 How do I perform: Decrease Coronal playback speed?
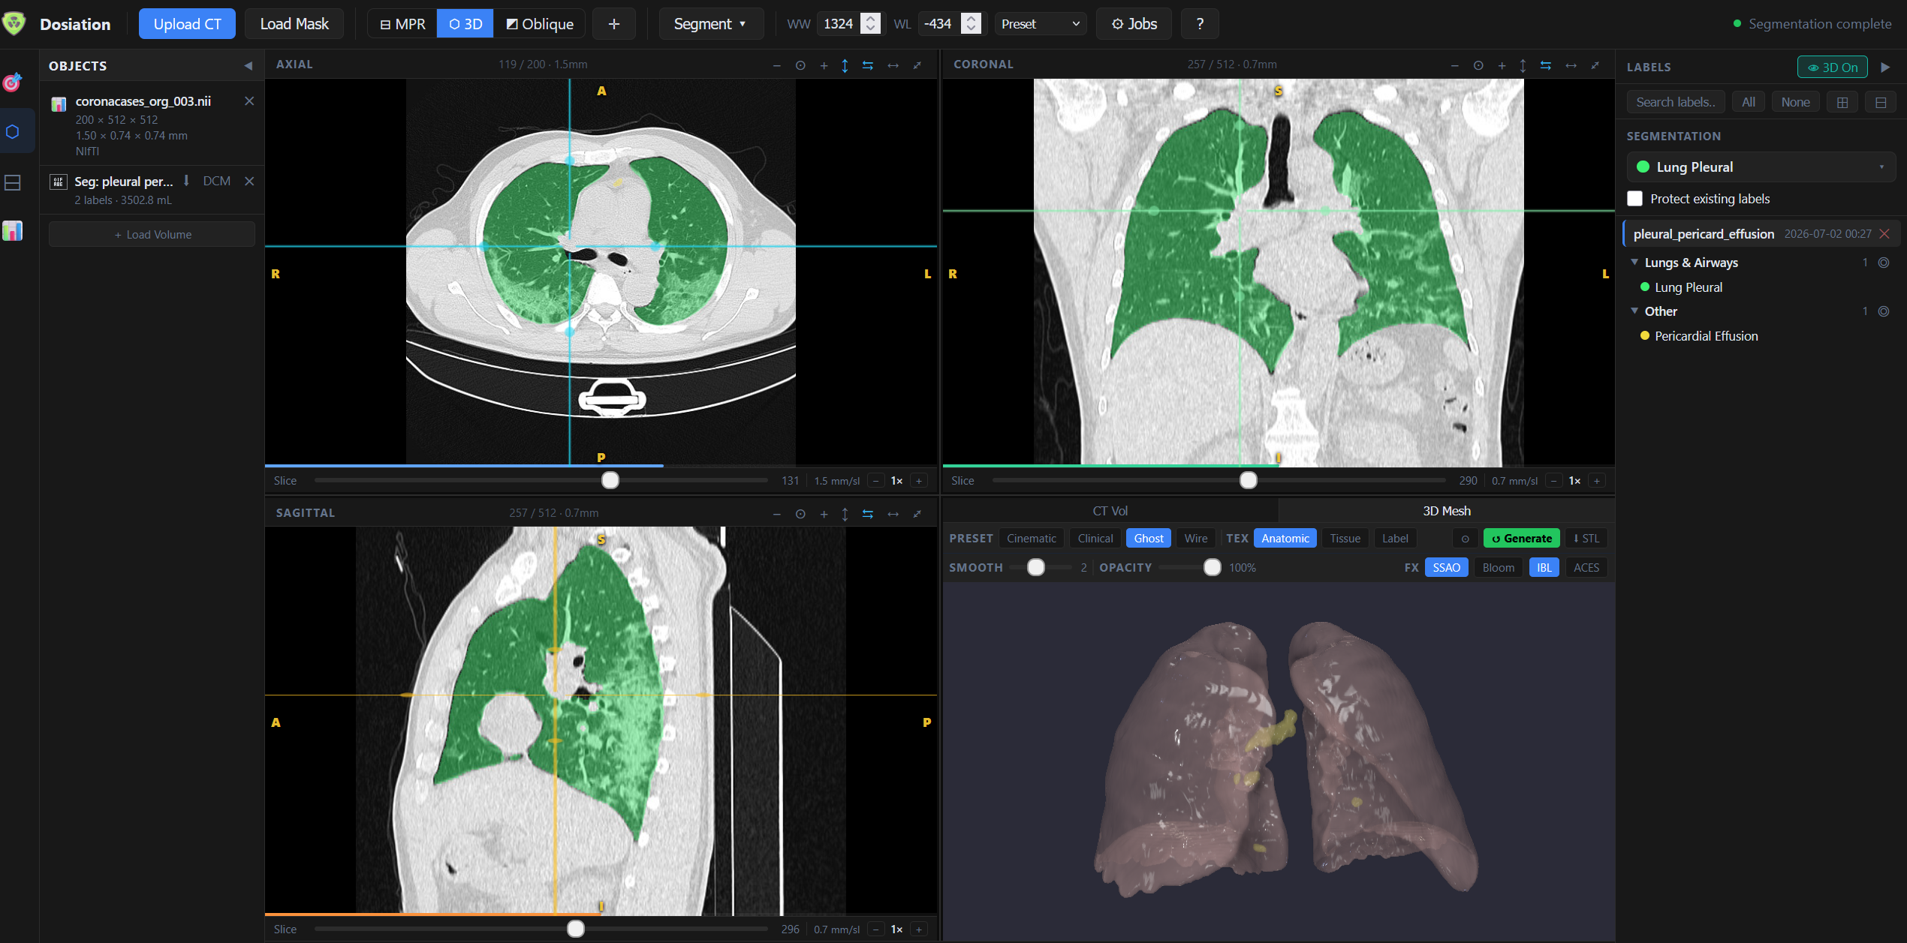1554,481
